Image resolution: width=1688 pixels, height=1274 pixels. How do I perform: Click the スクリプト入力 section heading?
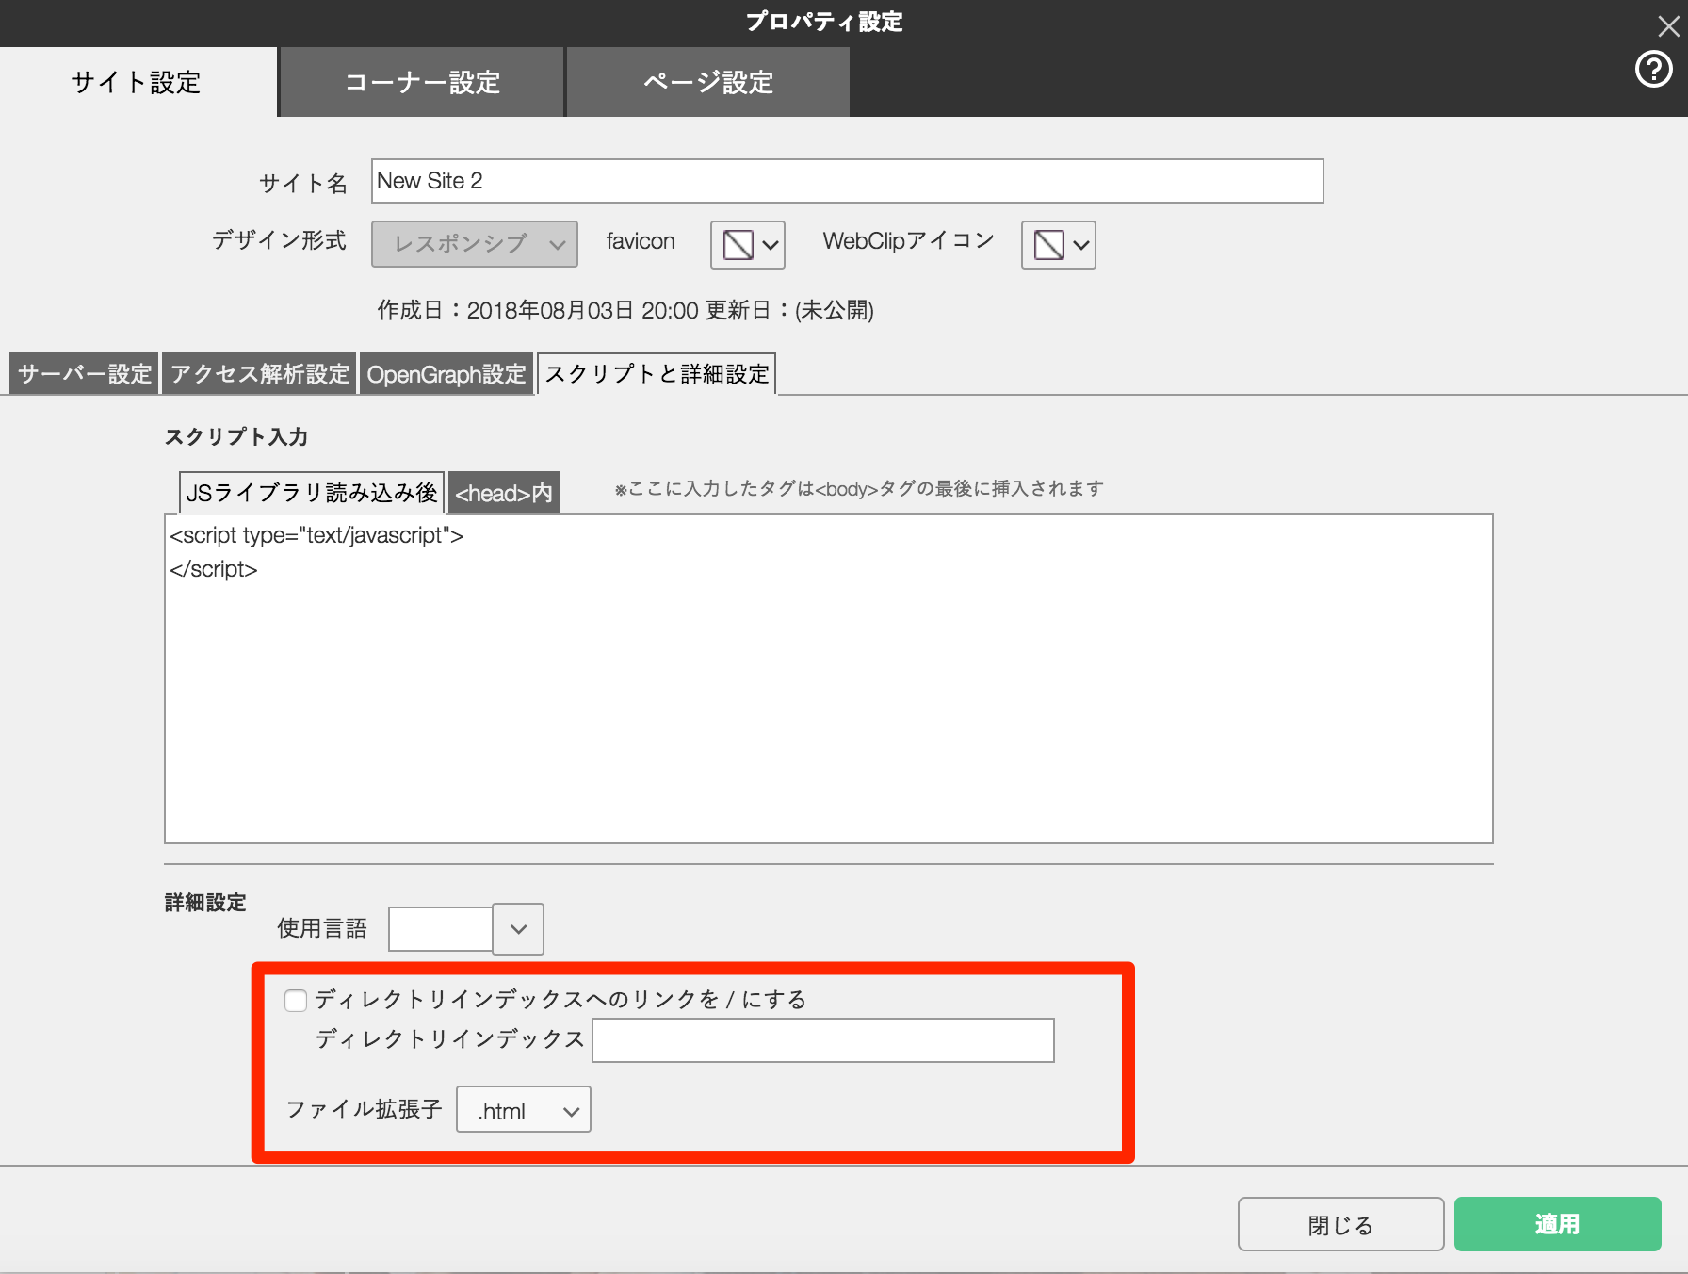236,436
